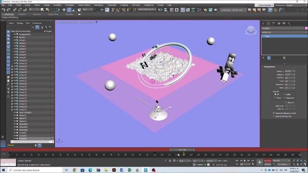308x173 pixels.
Task: Click the ViewCube in the viewport
Action: [251, 30]
